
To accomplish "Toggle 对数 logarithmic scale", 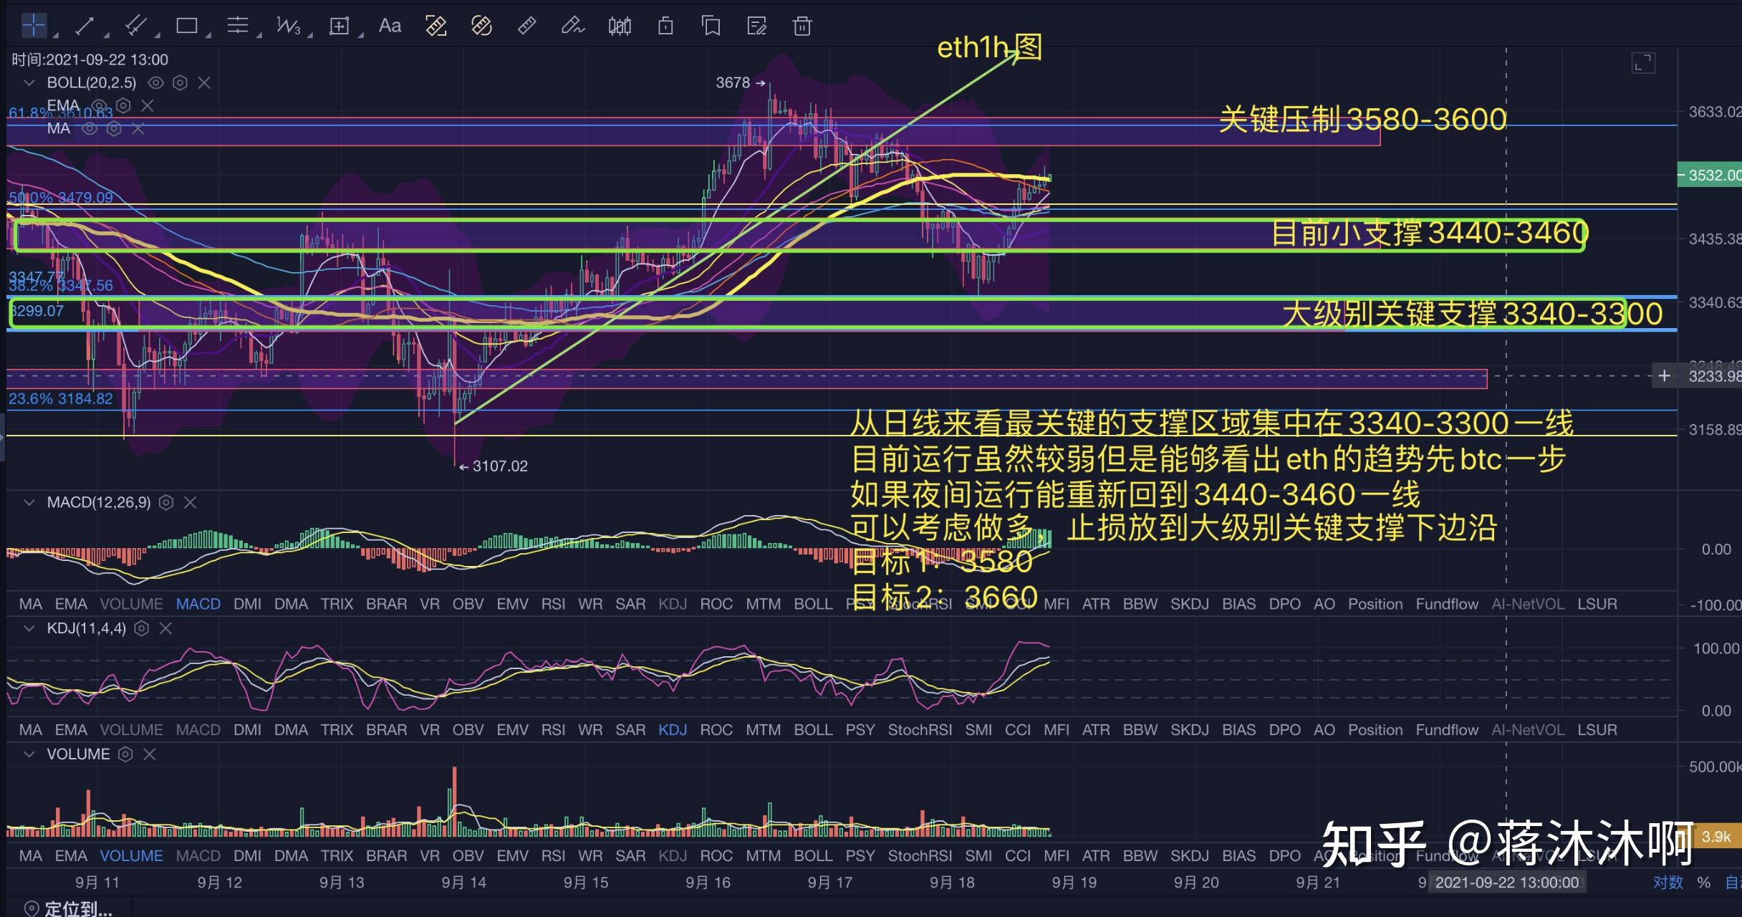I will [x=1668, y=883].
